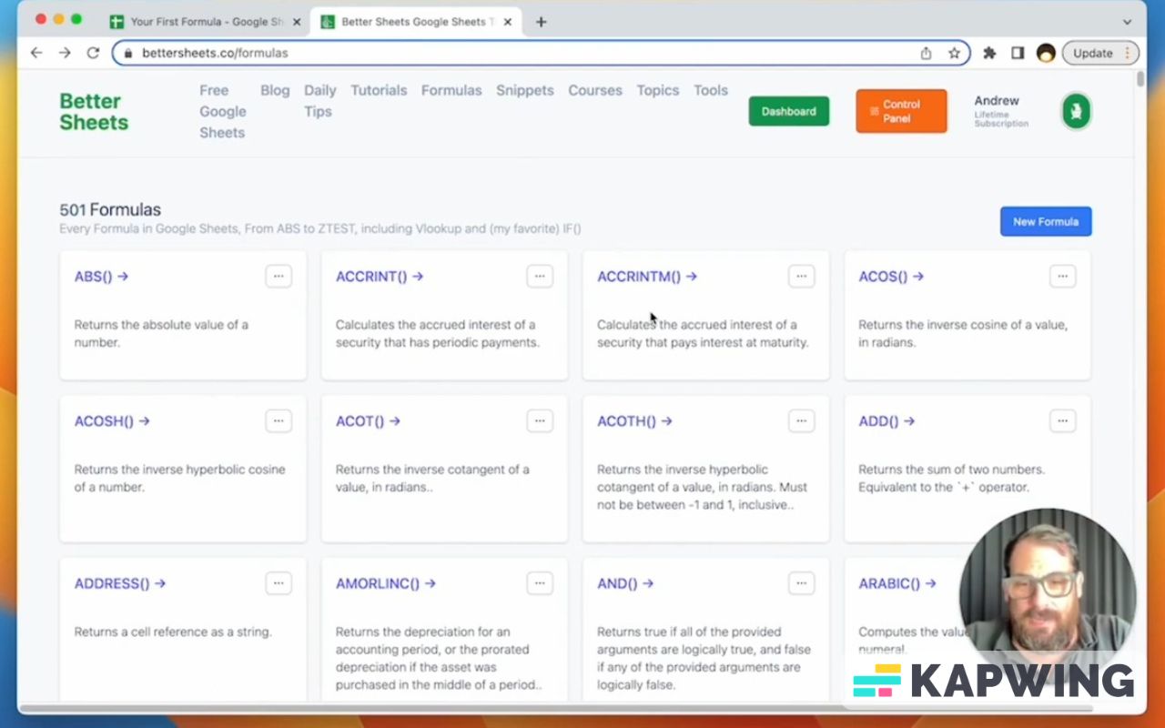Open the tab search chevron
This screenshot has width=1165, height=728.
pyautogui.click(x=1127, y=22)
